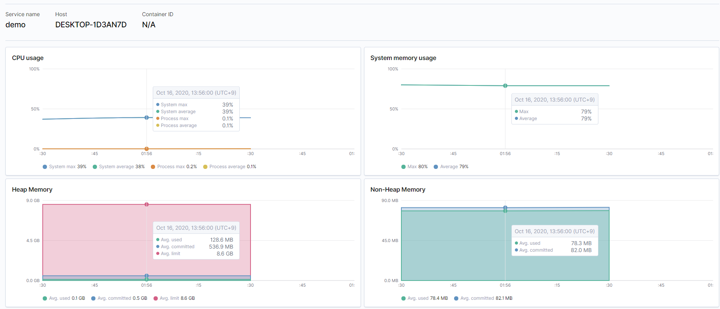
Task: Click the System memory usage panel title
Action: click(x=403, y=58)
